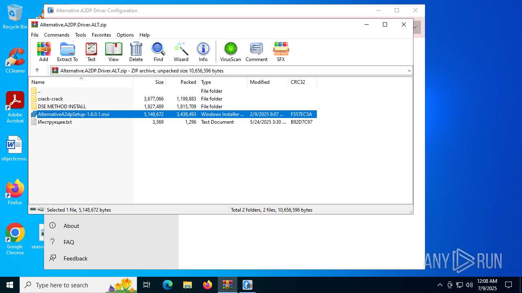The width and height of the screenshot is (522, 293).
Task: Click the objectcross Word document icon
Action: coord(15,149)
